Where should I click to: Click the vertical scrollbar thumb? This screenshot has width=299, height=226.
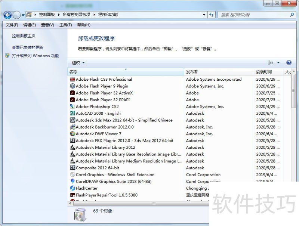click(293, 91)
